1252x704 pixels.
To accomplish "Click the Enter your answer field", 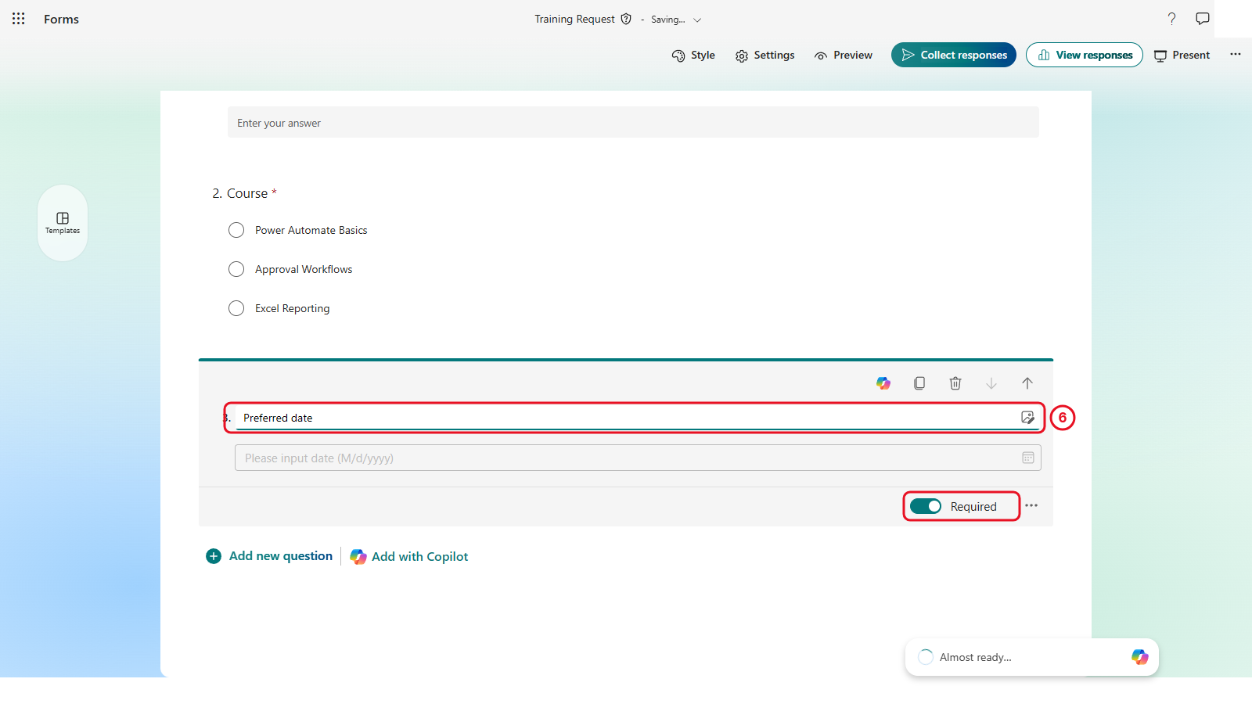I will (633, 123).
